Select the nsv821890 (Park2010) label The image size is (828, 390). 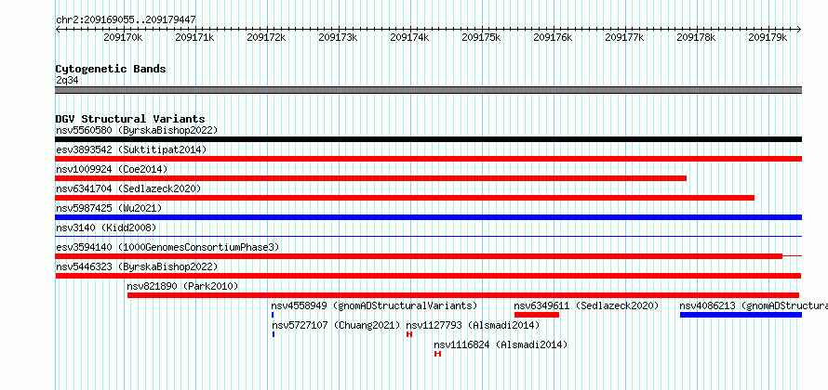(x=182, y=286)
